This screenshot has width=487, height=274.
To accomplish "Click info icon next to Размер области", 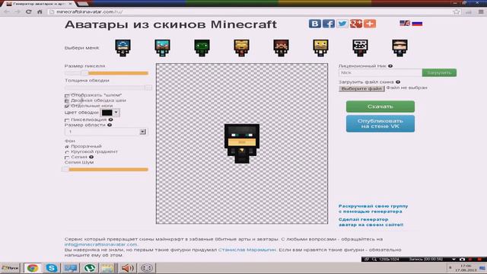I will (110, 125).
